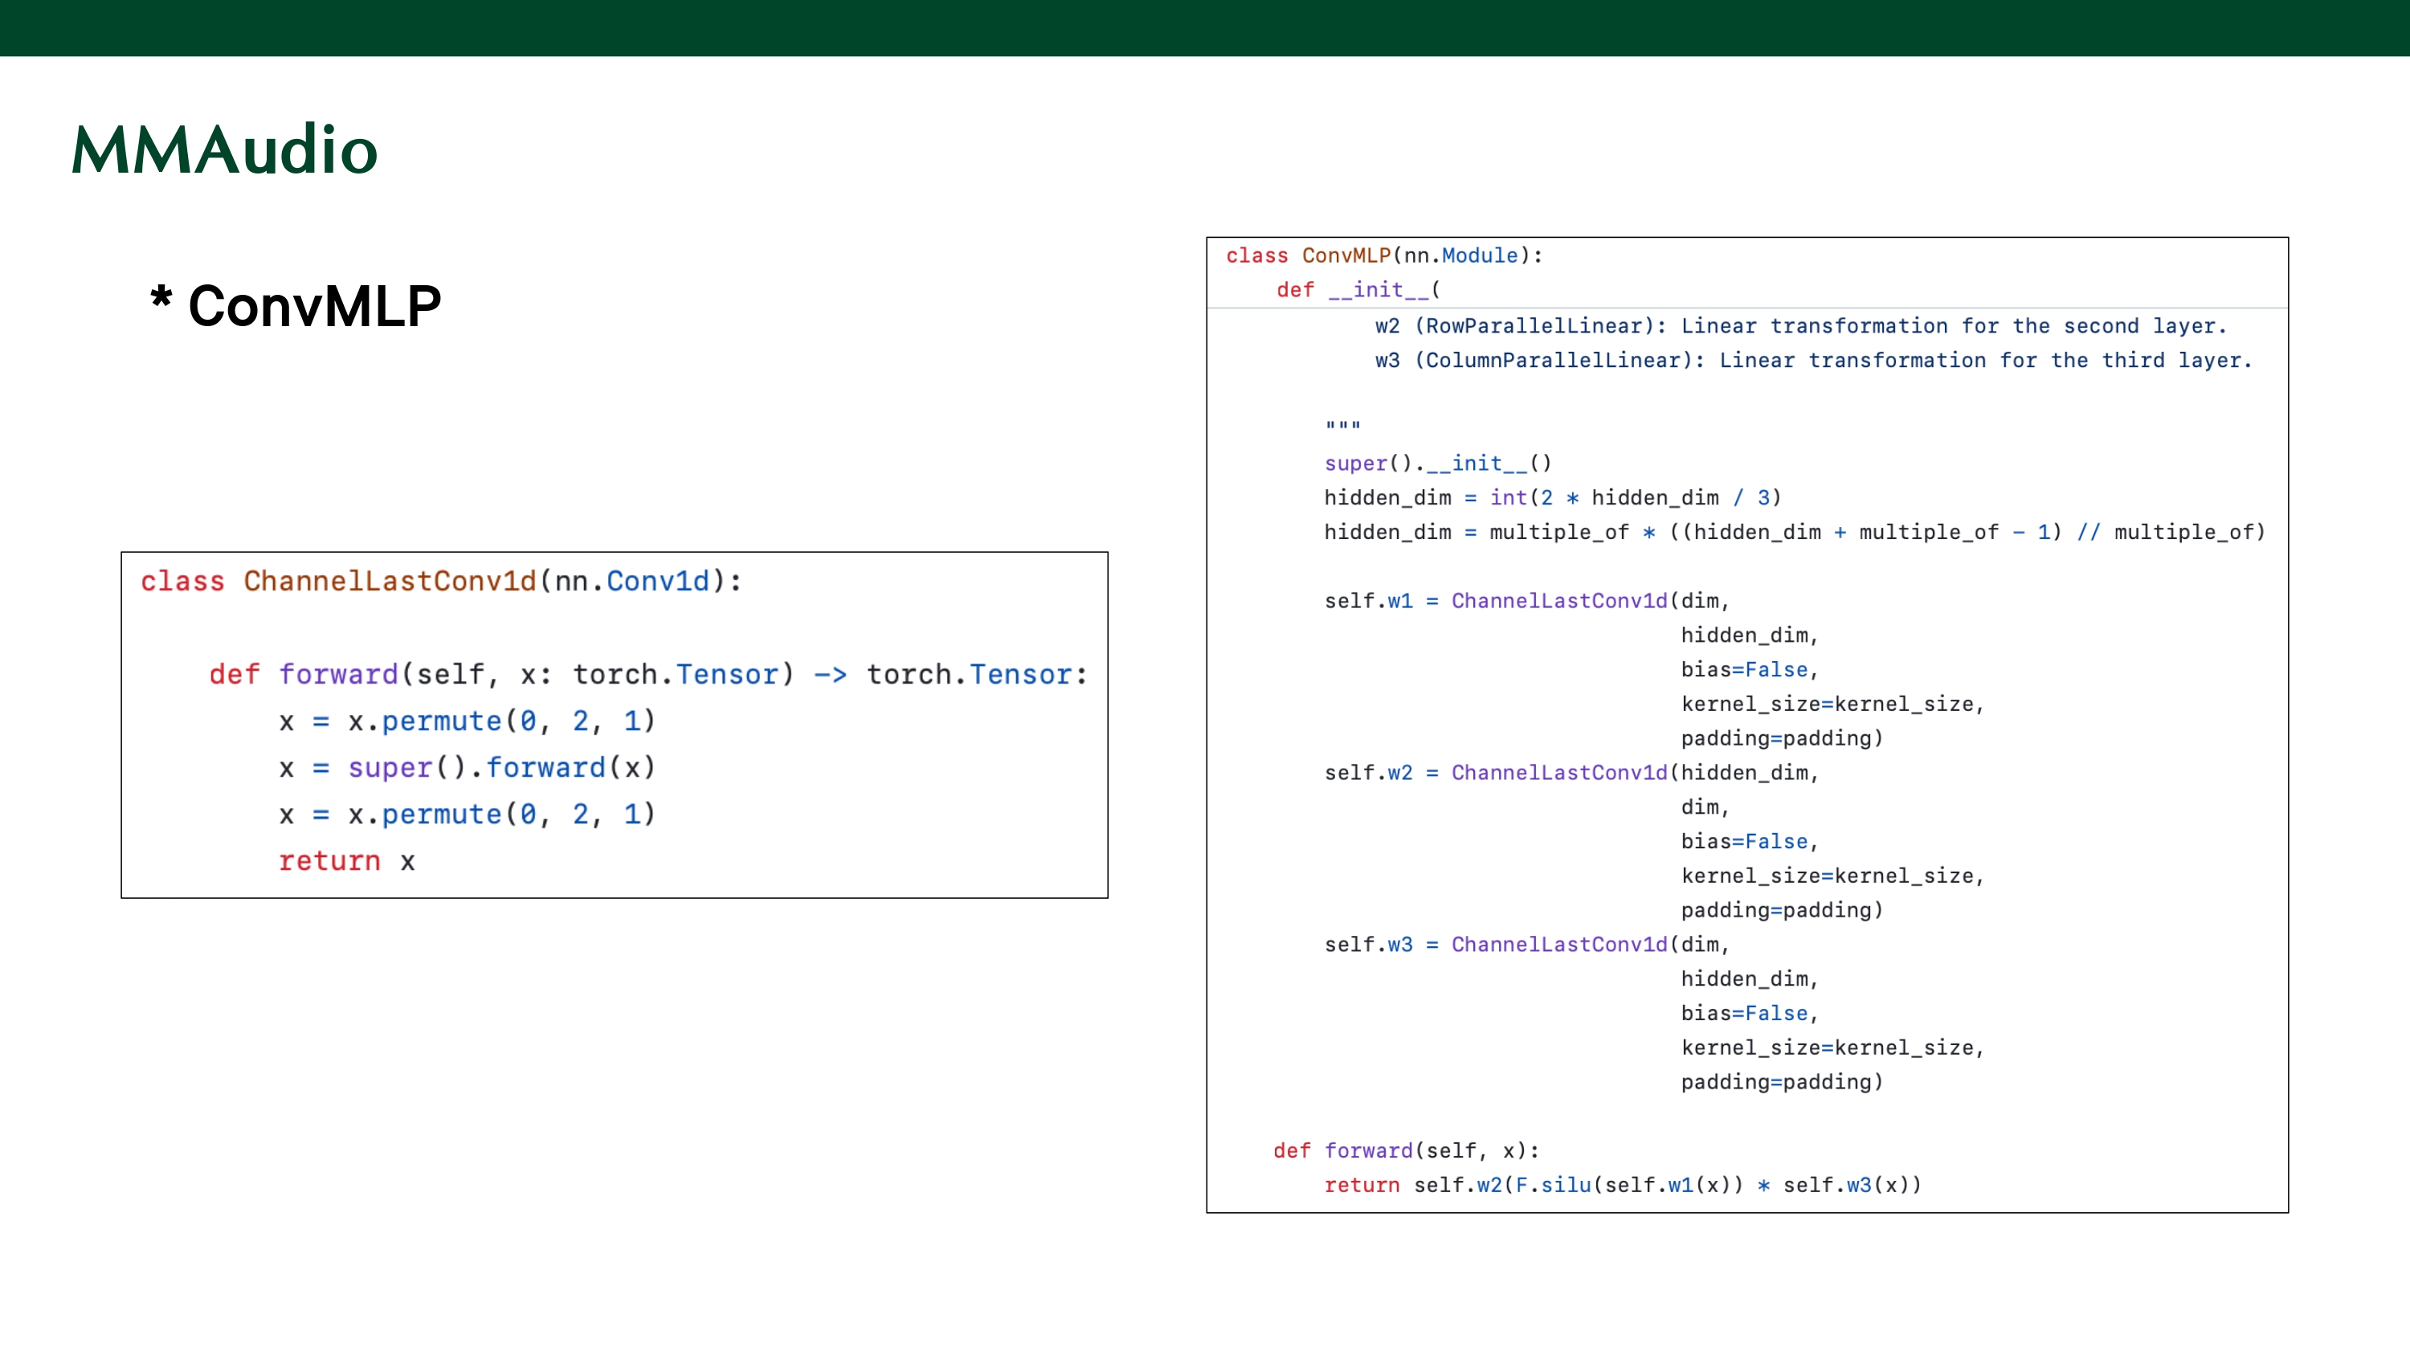Click the def forward signature in left code
Screen dimensions: 2410x1356
click(647, 674)
